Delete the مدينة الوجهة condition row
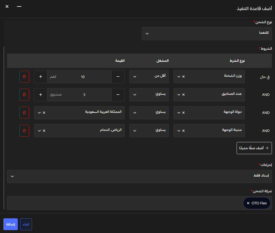 coord(24,131)
